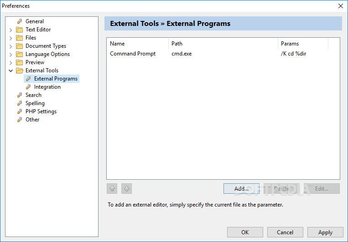Image resolution: width=348 pixels, height=242 pixels.
Task: Collapse the External Tools tree node
Action: [10, 71]
